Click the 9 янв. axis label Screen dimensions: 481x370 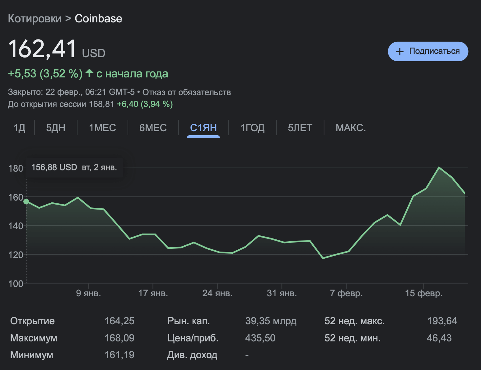click(88, 293)
